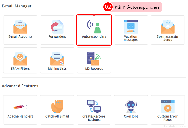Click the E-mail Manager section heading
188x128 pixels.
pos(16,6)
